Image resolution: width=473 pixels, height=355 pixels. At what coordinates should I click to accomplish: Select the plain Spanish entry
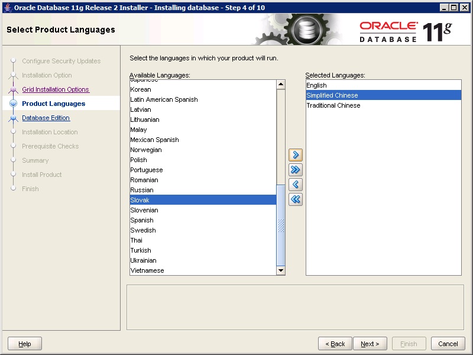[x=203, y=220]
